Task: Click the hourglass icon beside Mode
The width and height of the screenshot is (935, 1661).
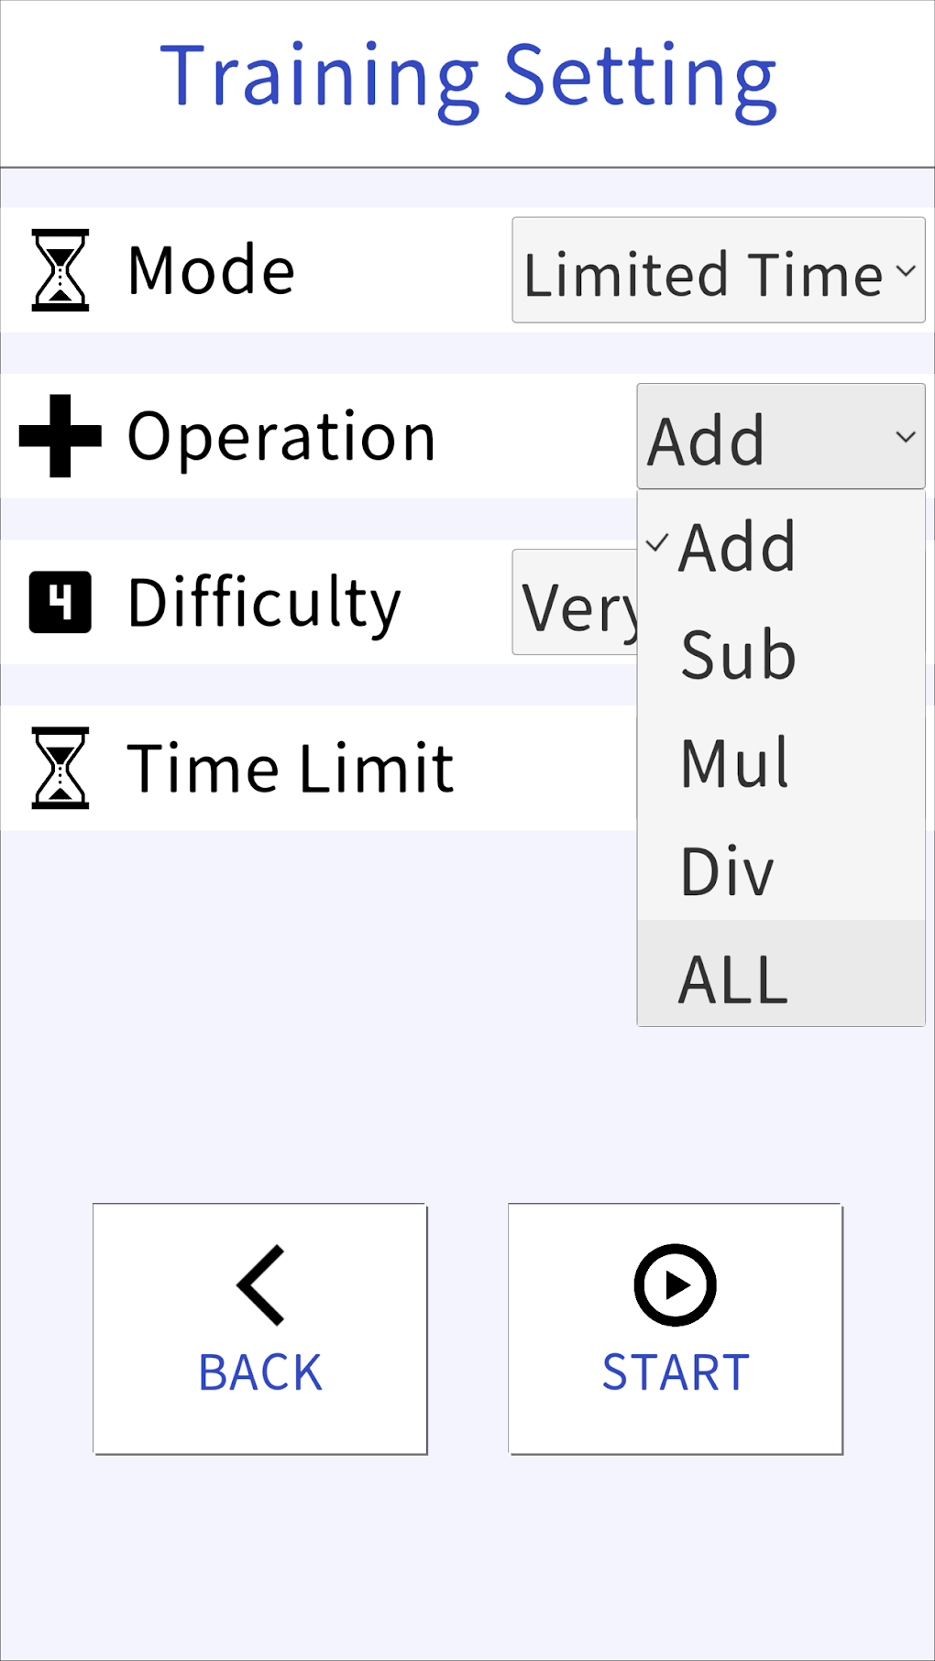Action: (60, 270)
